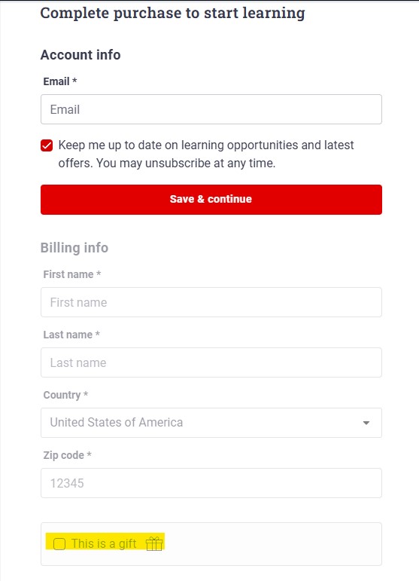Focus the Email input field

click(x=211, y=109)
